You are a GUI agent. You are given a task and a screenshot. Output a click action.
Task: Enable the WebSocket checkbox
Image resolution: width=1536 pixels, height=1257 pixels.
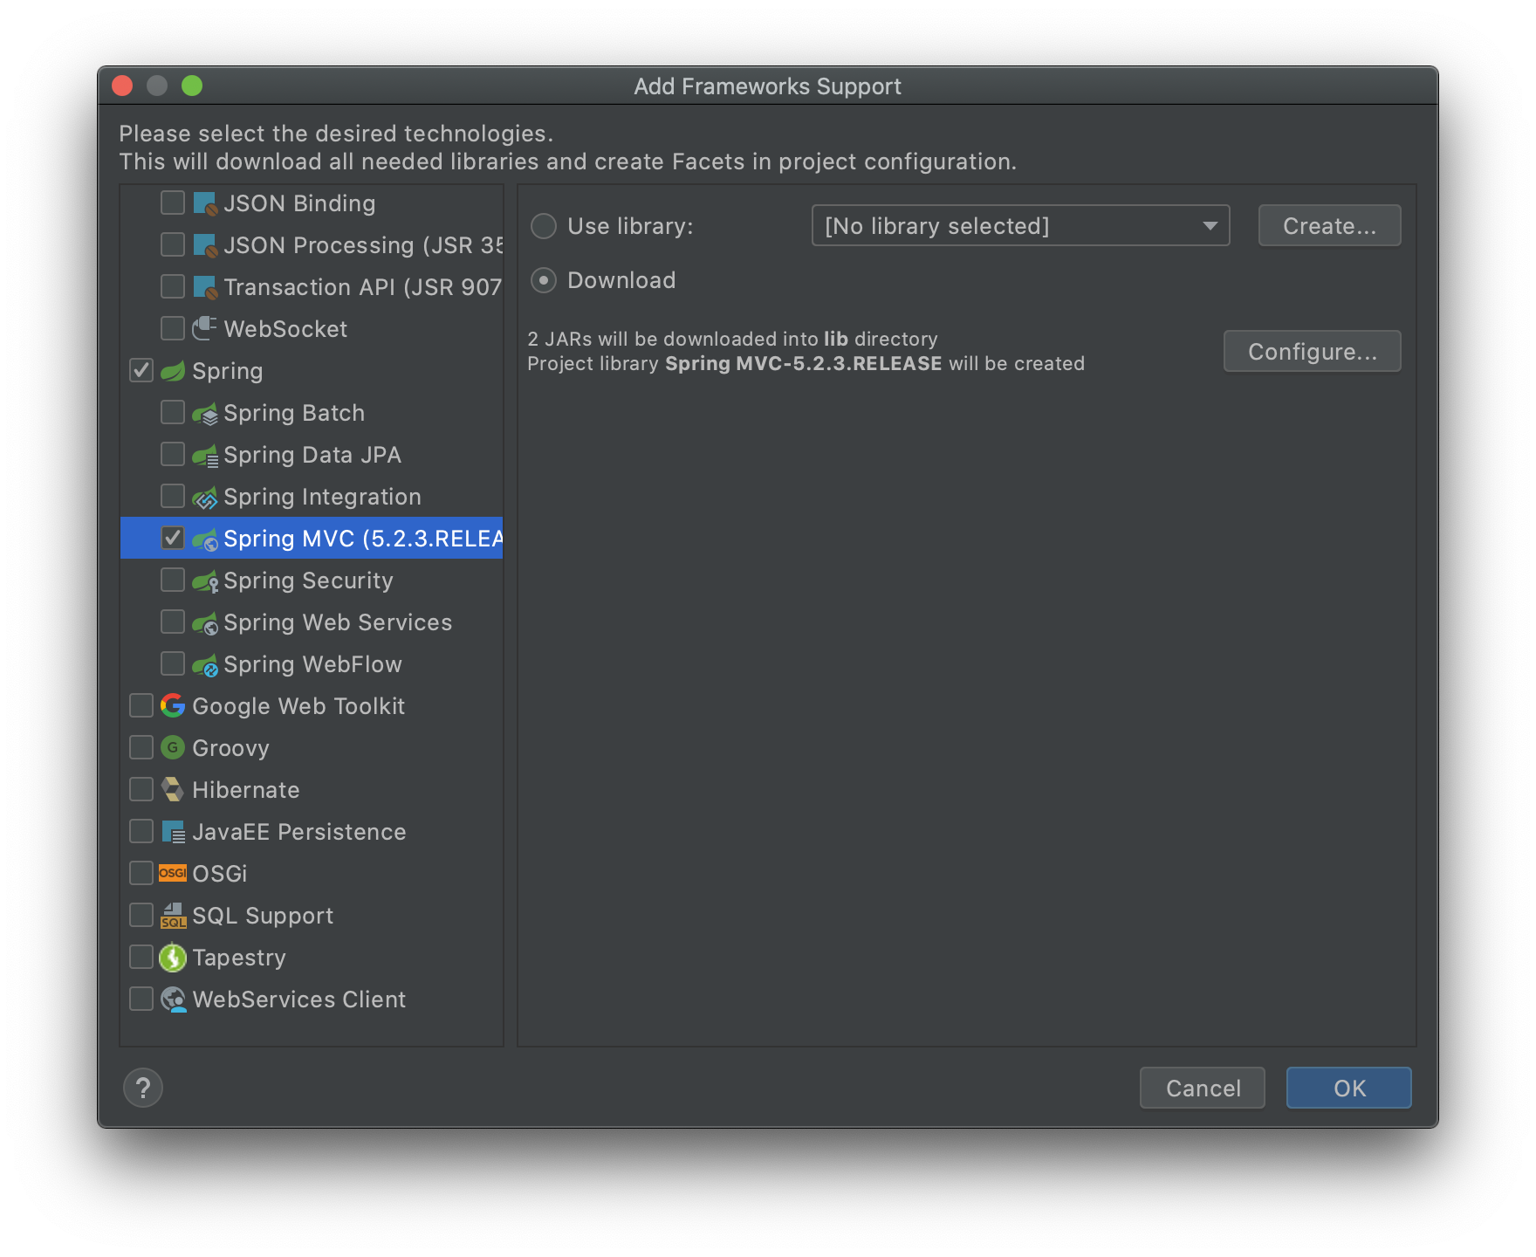pyautogui.click(x=173, y=328)
